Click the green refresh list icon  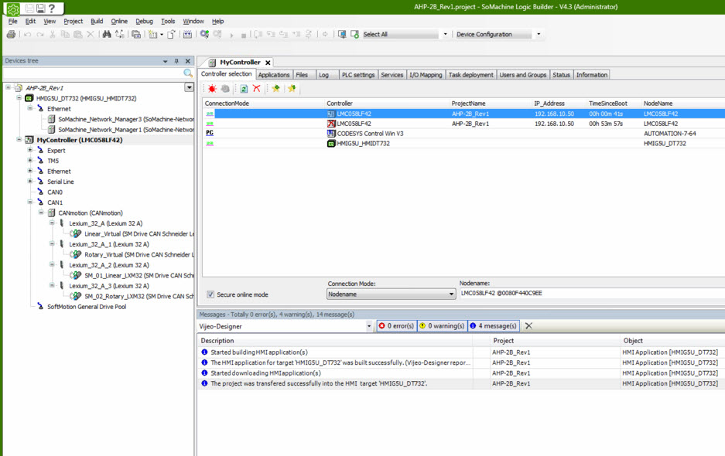[244, 89]
